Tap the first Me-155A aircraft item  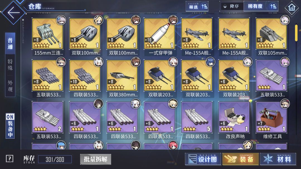click(x=197, y=36)
